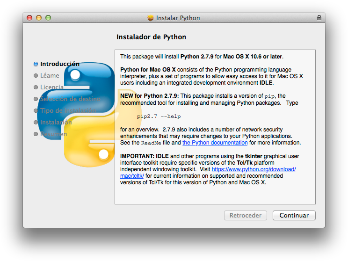Click the pip2.7 --help command text
Viewport: 348px width, 261px height.
pyautogui.click(x=159, y=116)
